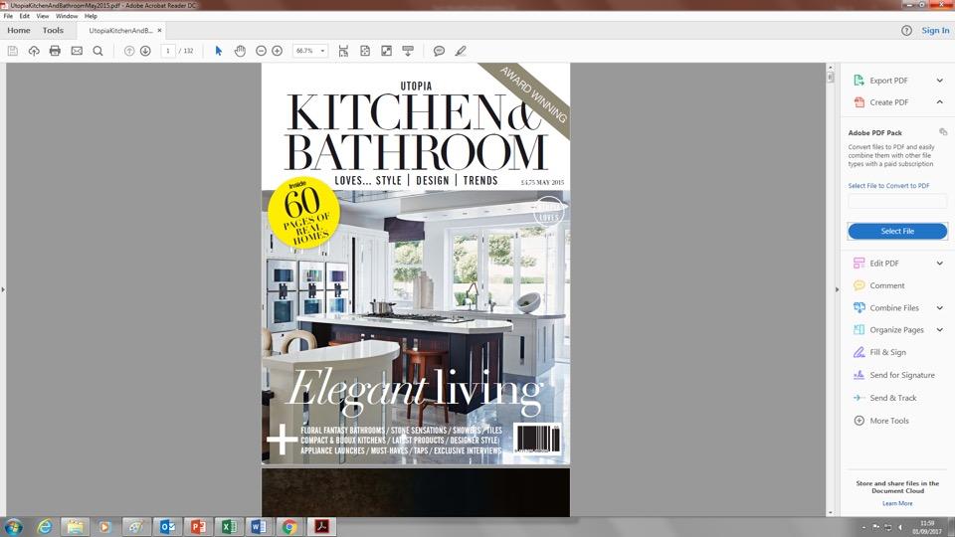The height and width of the screenshot is (537, 955).
Task: Expand the Organize Pages chevron
Action: pos(940,330)
